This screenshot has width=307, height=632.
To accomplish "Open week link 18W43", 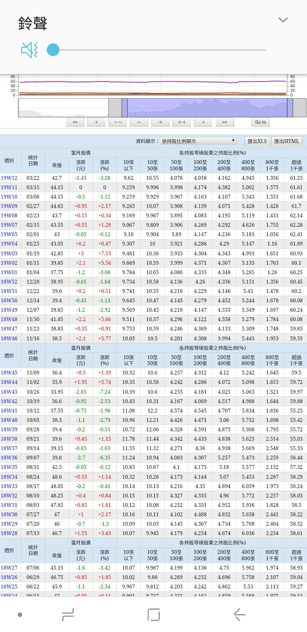I will tap(9, 392).
